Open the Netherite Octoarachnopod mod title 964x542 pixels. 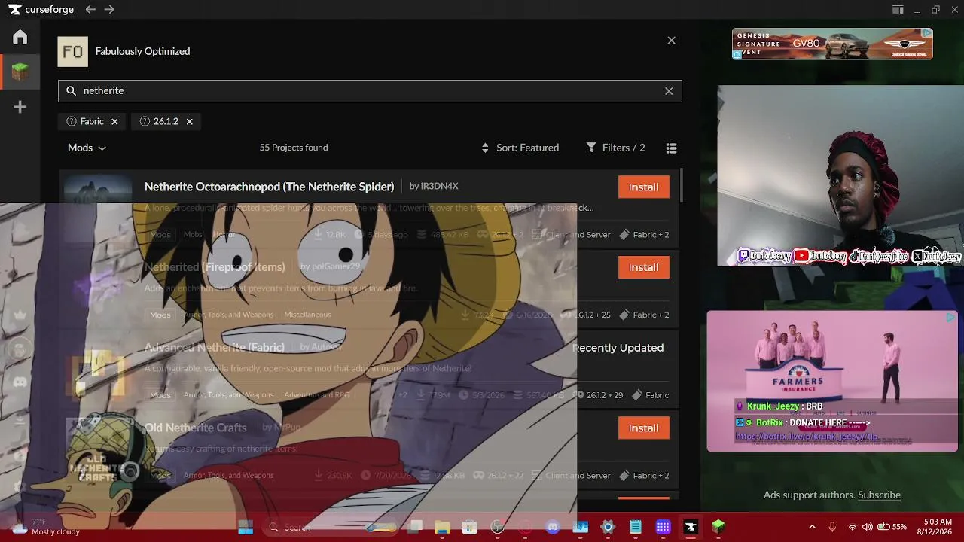coord(269,187)
